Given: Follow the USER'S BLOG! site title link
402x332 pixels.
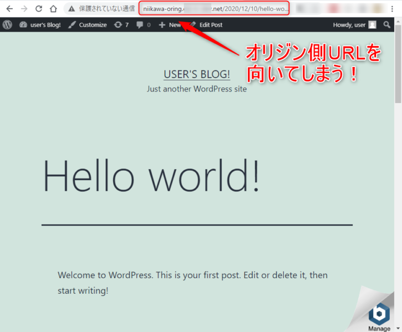Looking at the screenshot, I should click(197, 74).
